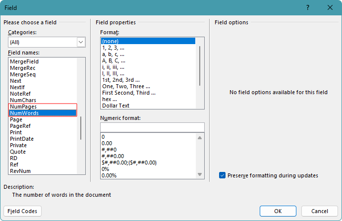Click the Help question mark icon
The width and height of the screenshot is (342, 221).
pyautogui.click(x=308, y=7)
